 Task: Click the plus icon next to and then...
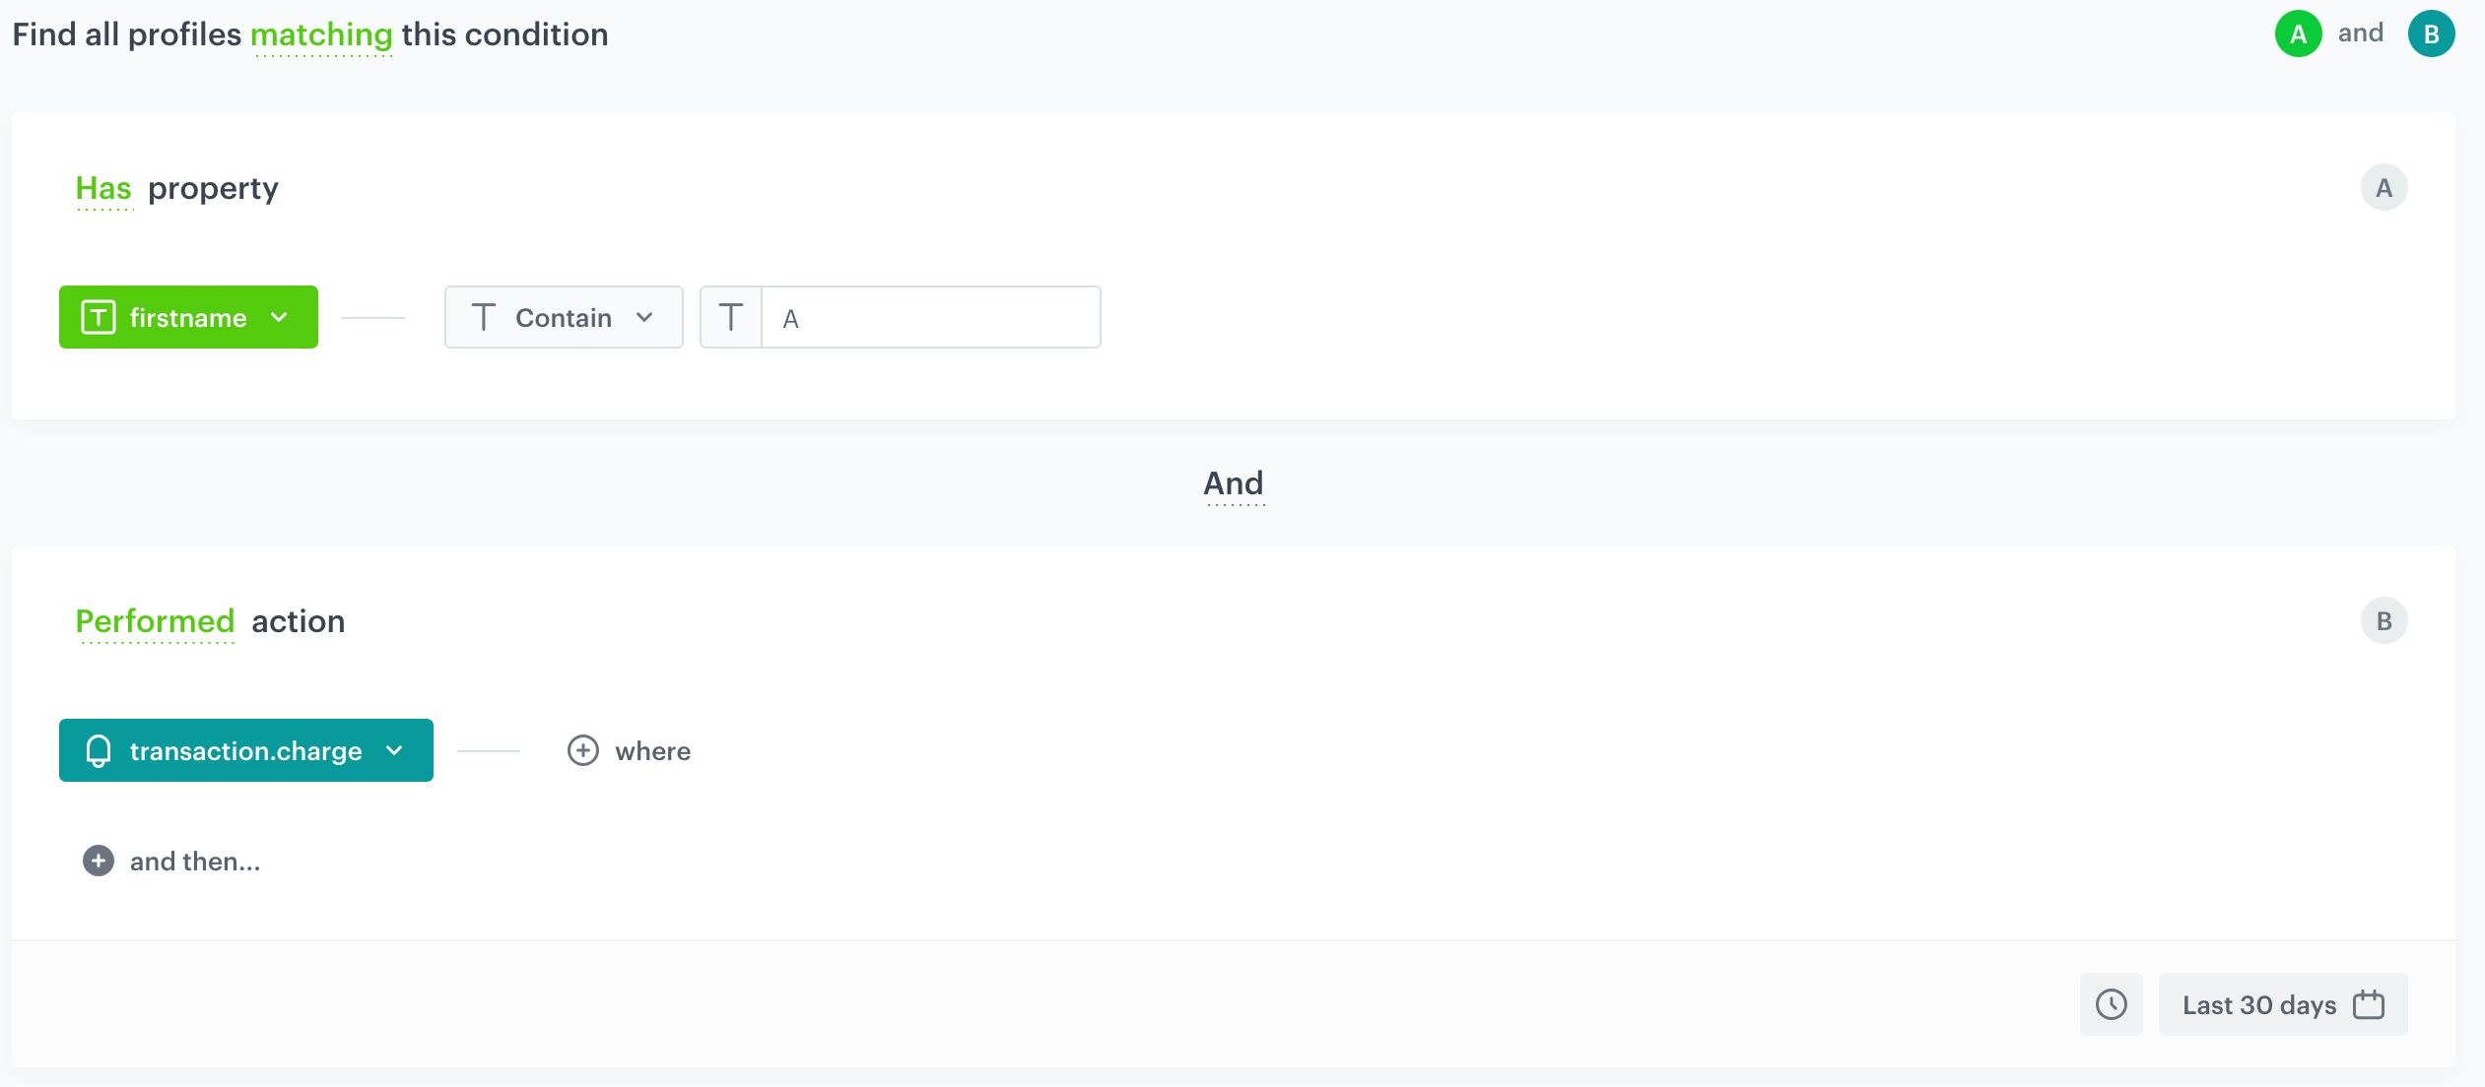click(x=98, y=861)
